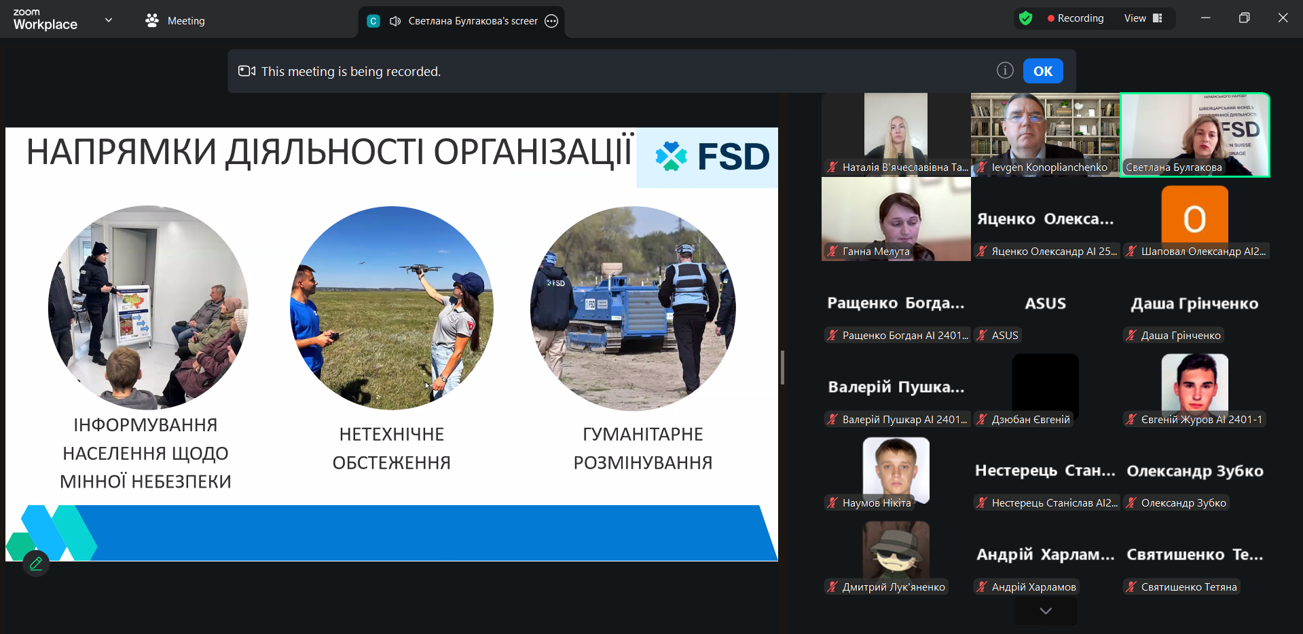Click muted mic icon for Наумов Нікіта
This screenshot has width=1303, height=634.
[832, 503]
